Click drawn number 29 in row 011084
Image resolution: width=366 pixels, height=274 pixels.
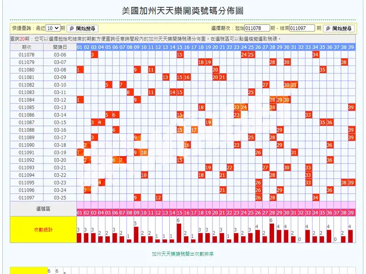tap(280, 100)
